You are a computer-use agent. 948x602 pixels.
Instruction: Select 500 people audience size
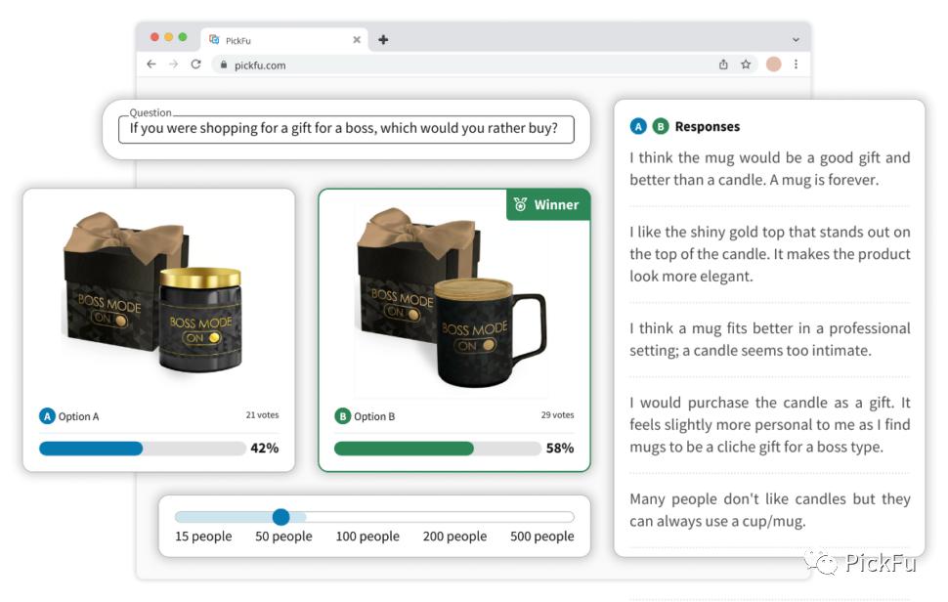tap(541, 537)
